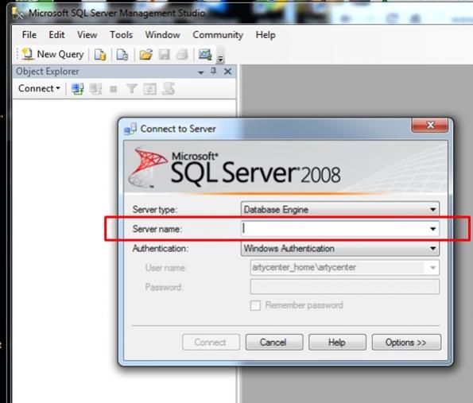473x403 pixels.
Task: Click the Options >> button
Action: (x=406, y=343)
